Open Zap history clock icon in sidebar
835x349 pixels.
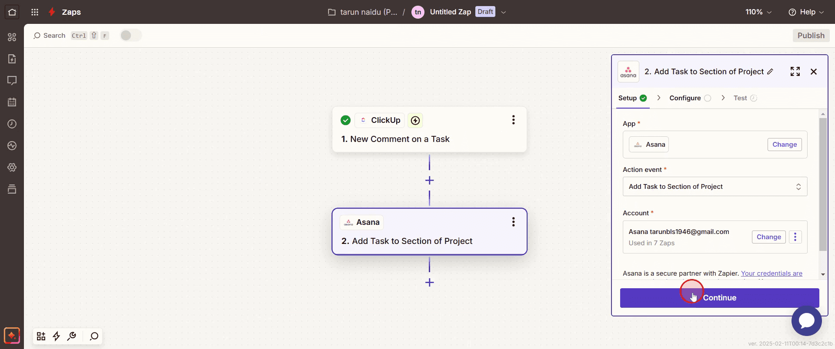tap(12, 124)
